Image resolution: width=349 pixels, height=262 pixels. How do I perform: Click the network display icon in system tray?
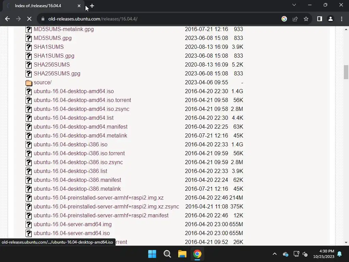pos(296,254)
